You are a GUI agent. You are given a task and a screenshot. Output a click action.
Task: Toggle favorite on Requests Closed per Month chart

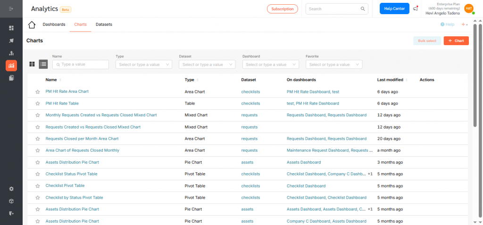37,139
